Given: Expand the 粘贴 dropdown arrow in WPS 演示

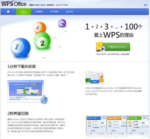Looking at the screenshot, I should [110, 128].
